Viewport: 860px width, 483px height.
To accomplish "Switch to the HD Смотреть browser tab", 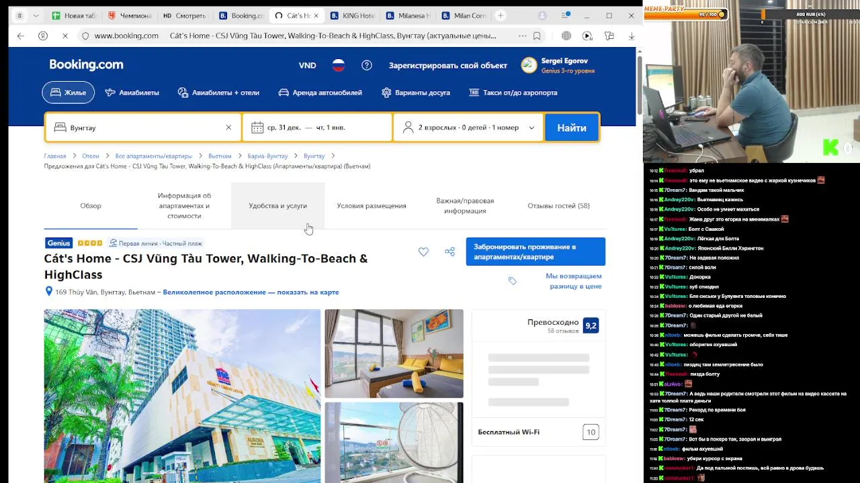I will [x=185, y=15].
